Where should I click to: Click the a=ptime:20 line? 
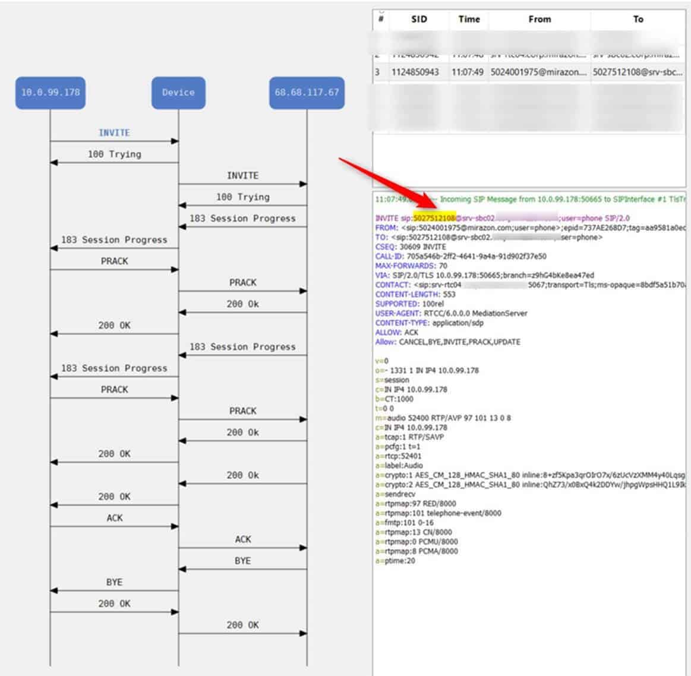pos(395,561)
